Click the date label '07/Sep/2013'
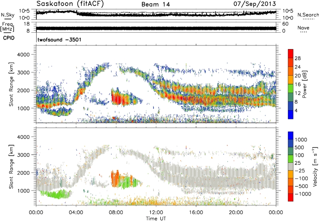 point(255,4)
